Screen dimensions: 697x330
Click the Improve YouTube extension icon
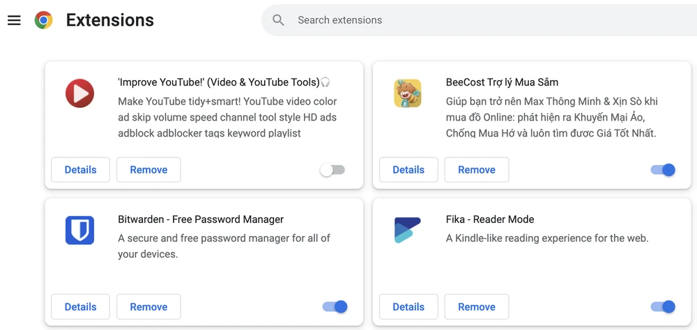pos(79,93)
